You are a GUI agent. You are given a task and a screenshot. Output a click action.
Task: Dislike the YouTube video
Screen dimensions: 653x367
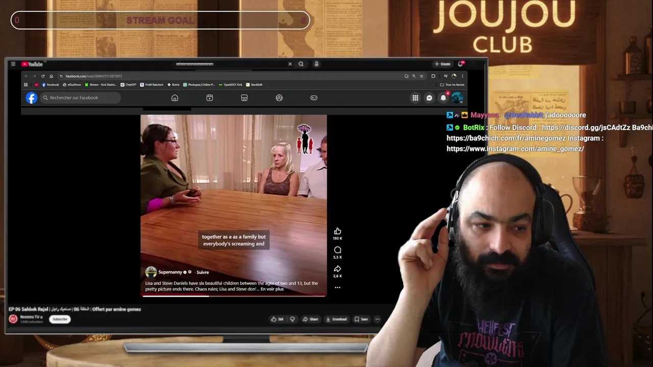click(292, 319)
